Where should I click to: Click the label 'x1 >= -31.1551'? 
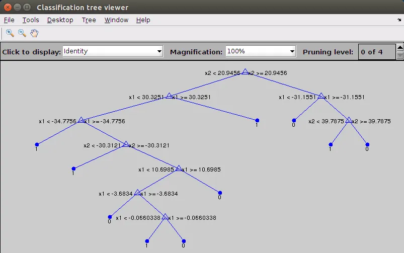tap(345, 97)
